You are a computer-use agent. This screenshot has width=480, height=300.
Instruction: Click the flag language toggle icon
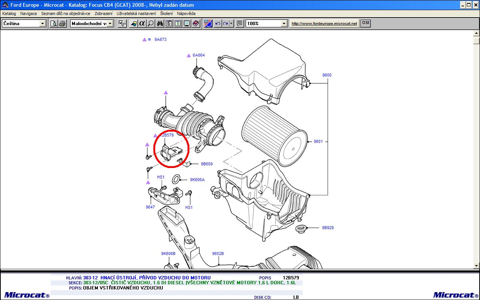(208, 24)
